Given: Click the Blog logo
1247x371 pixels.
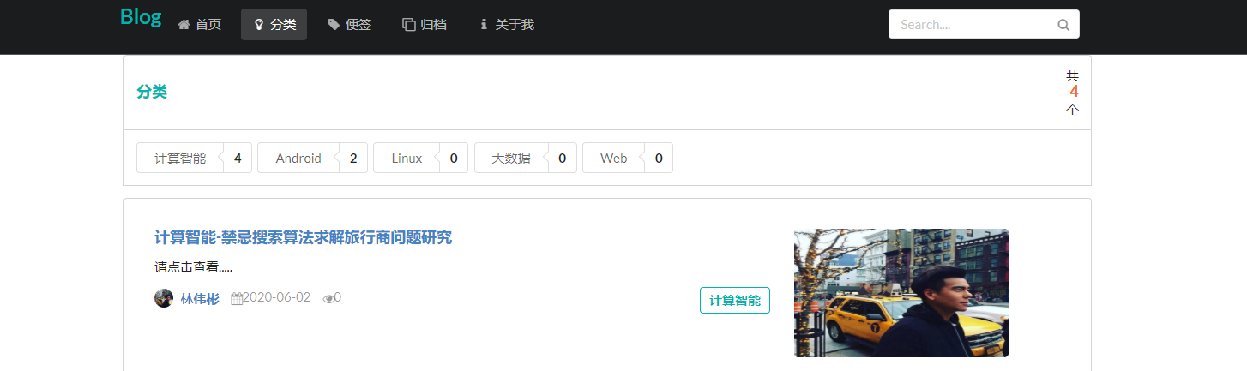Looking at the screenshot, I should tap(141, 17).
